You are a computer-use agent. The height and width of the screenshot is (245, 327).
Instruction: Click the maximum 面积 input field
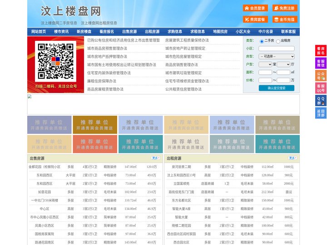pos(283,72)
